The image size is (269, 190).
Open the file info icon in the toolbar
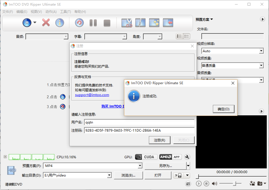click(x=59, y=23)
